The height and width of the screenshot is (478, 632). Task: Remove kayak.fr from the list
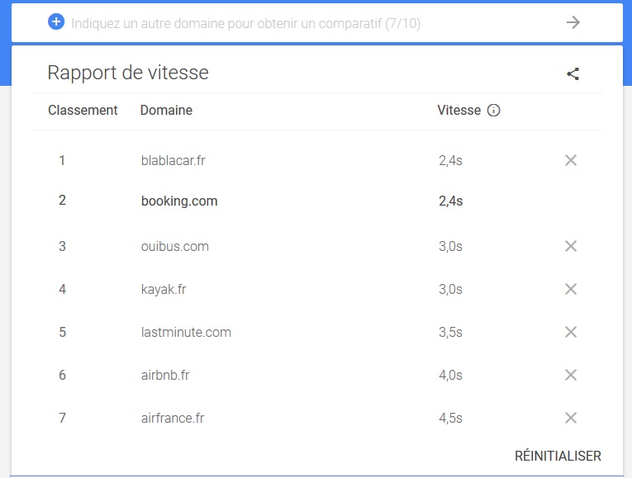570,289
